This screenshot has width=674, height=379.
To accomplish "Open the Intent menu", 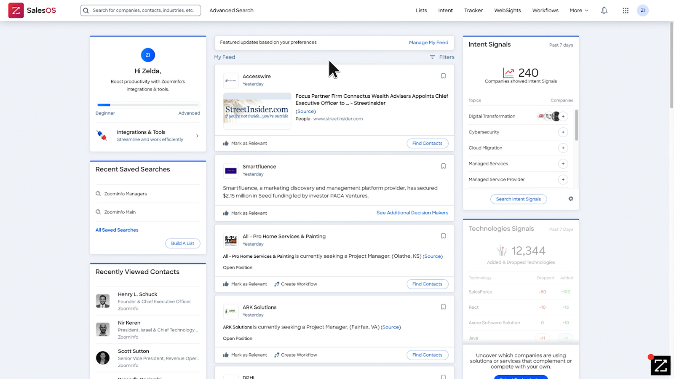I will [x=445, y=11].
